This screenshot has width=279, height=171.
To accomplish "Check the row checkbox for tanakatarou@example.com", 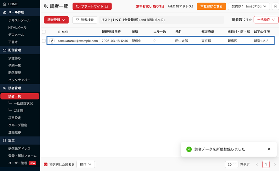I will (x=44, y=41).
